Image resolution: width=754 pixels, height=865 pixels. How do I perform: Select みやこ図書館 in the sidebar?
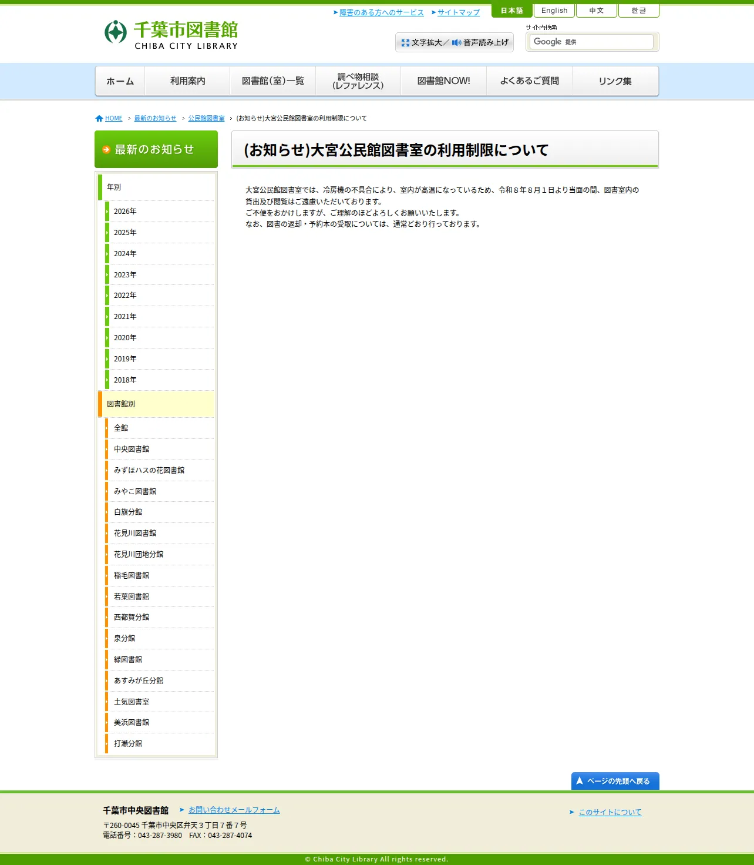160,491
